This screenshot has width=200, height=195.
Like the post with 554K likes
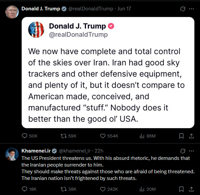[x=109, y=136]
